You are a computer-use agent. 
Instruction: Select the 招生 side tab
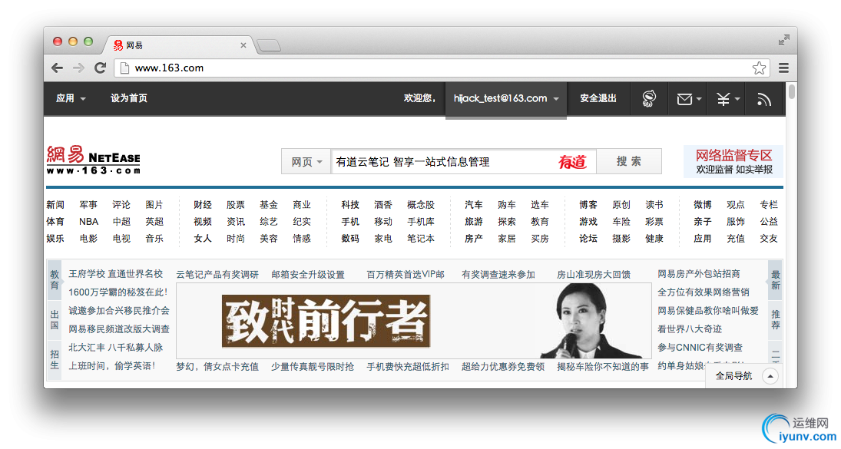[55, 359]
